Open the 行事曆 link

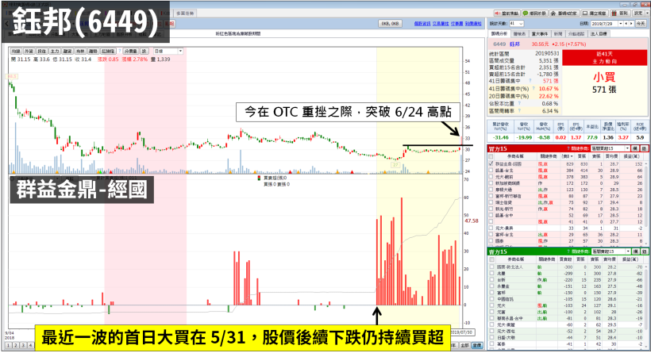pyautogui.click(x=456, y=24)
